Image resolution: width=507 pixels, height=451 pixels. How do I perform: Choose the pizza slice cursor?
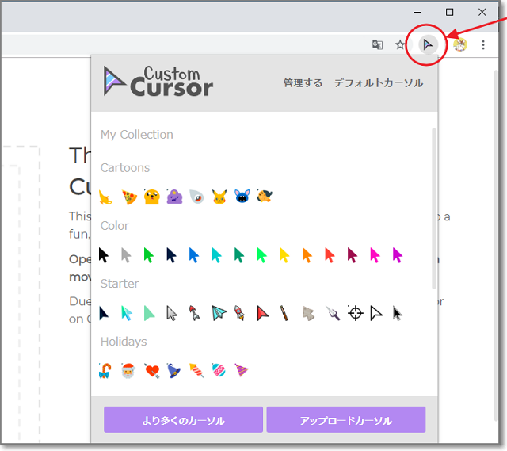tap(129, 197)
